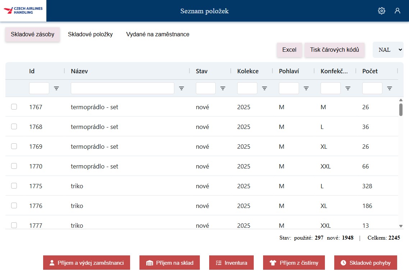Screen dimensions: 409x273
Task: Open filter menu for the Název column
Action: click(181, 88)
